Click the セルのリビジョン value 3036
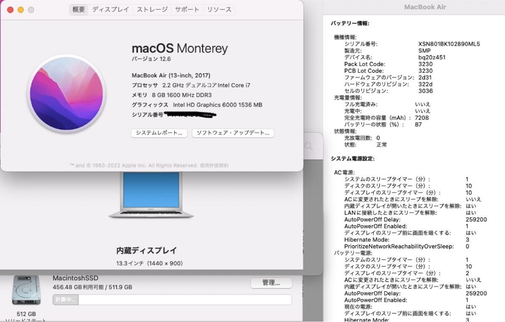505x322 pixels. 425,91
